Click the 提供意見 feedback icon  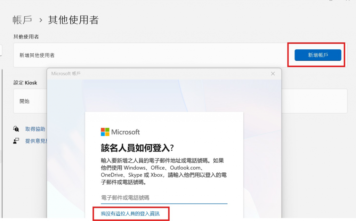16,141
